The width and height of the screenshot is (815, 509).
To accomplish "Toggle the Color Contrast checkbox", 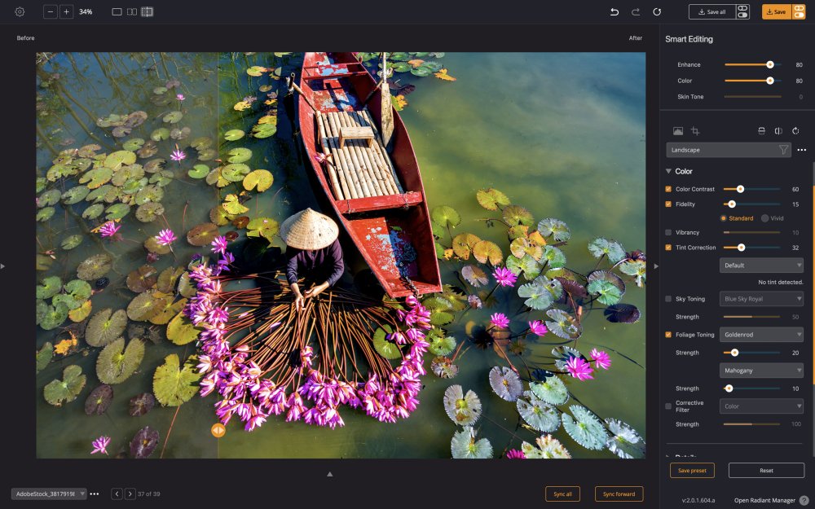I will coord(668,189).
